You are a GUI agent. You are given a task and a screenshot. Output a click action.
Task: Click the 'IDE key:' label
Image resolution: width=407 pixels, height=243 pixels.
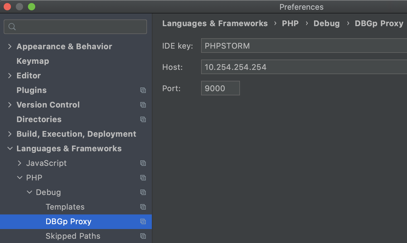(x=178, y=46)
